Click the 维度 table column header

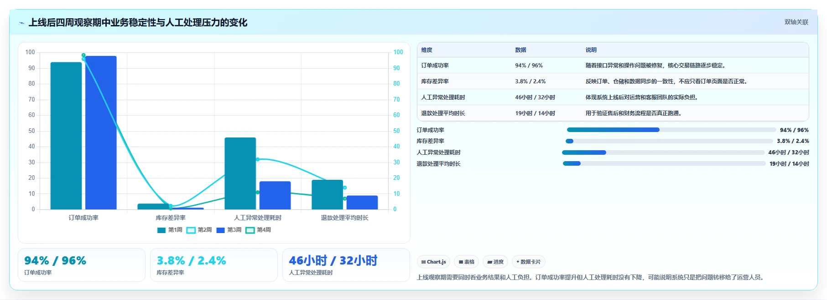(x=427, y=50)
